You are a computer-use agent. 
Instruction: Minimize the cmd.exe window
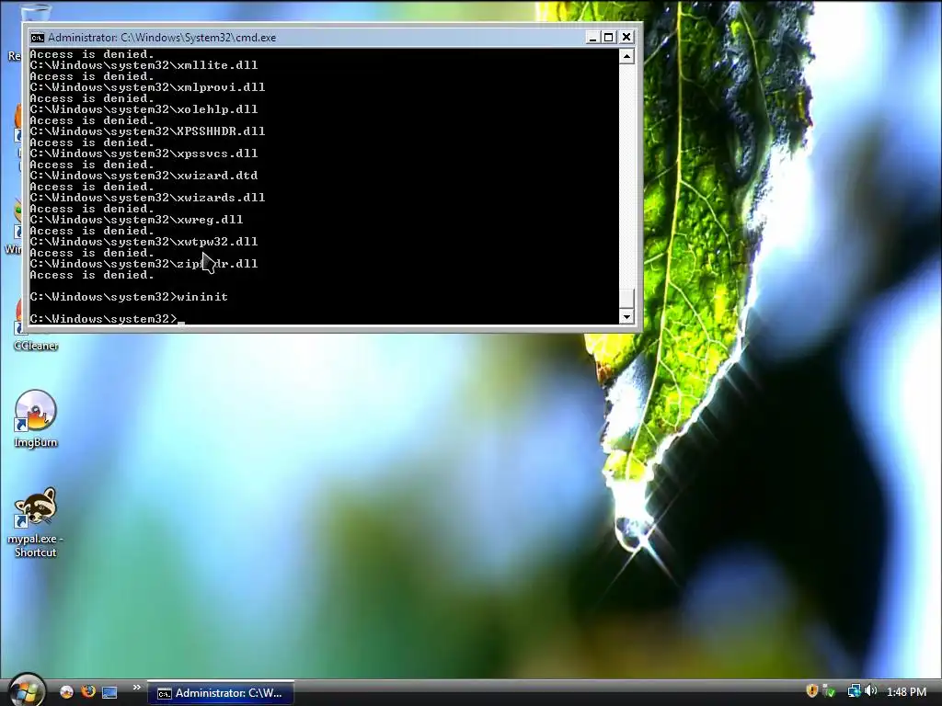coord(592,37)
